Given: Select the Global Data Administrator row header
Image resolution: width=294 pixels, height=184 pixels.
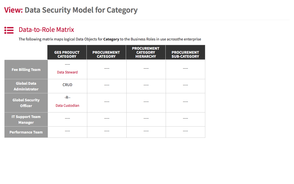Looking at the screenshot, I should [x=26, y=86].
